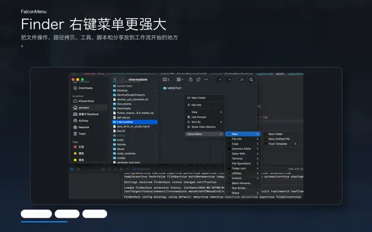
Task: Open the Open With entry
Action: 243,154
